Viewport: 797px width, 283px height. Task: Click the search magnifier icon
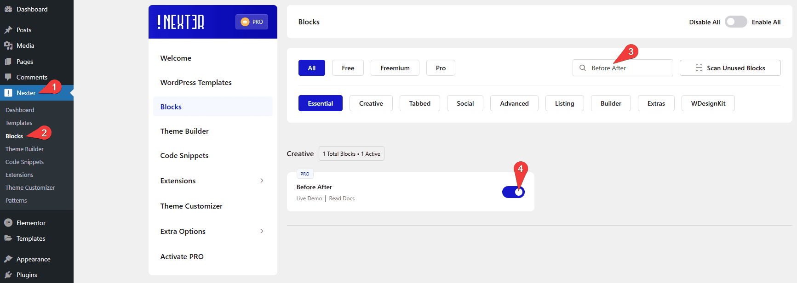[583, 68]
